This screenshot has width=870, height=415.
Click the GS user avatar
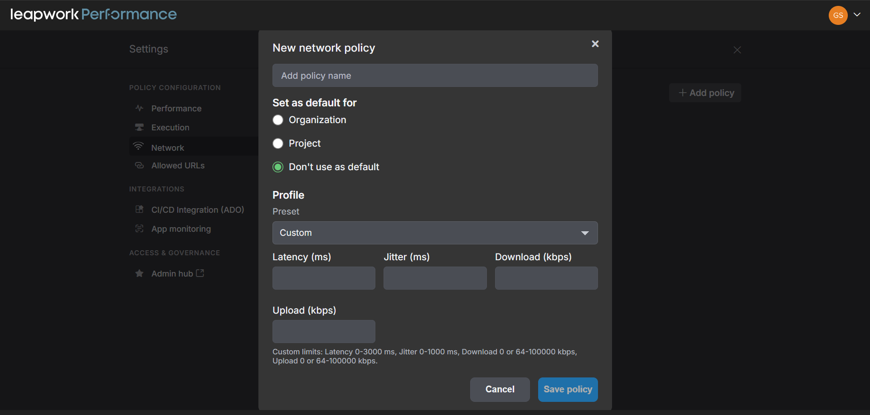(838, 15)
